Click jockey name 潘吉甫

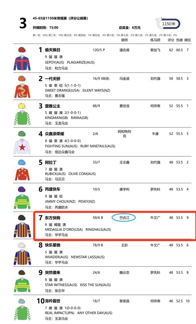tap(124, 50)
